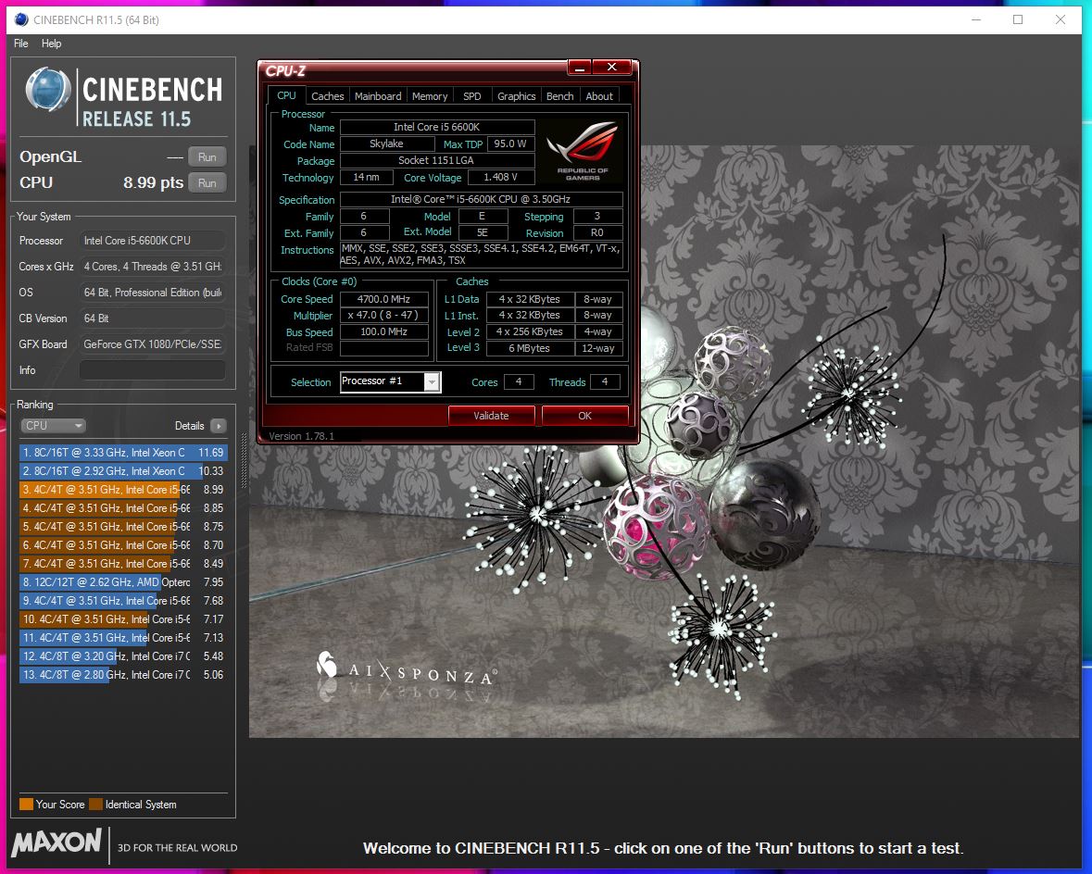Screen dimensions: 1092x874
Task: Close the Cinebench window
Action: [x=1060, y=19]
